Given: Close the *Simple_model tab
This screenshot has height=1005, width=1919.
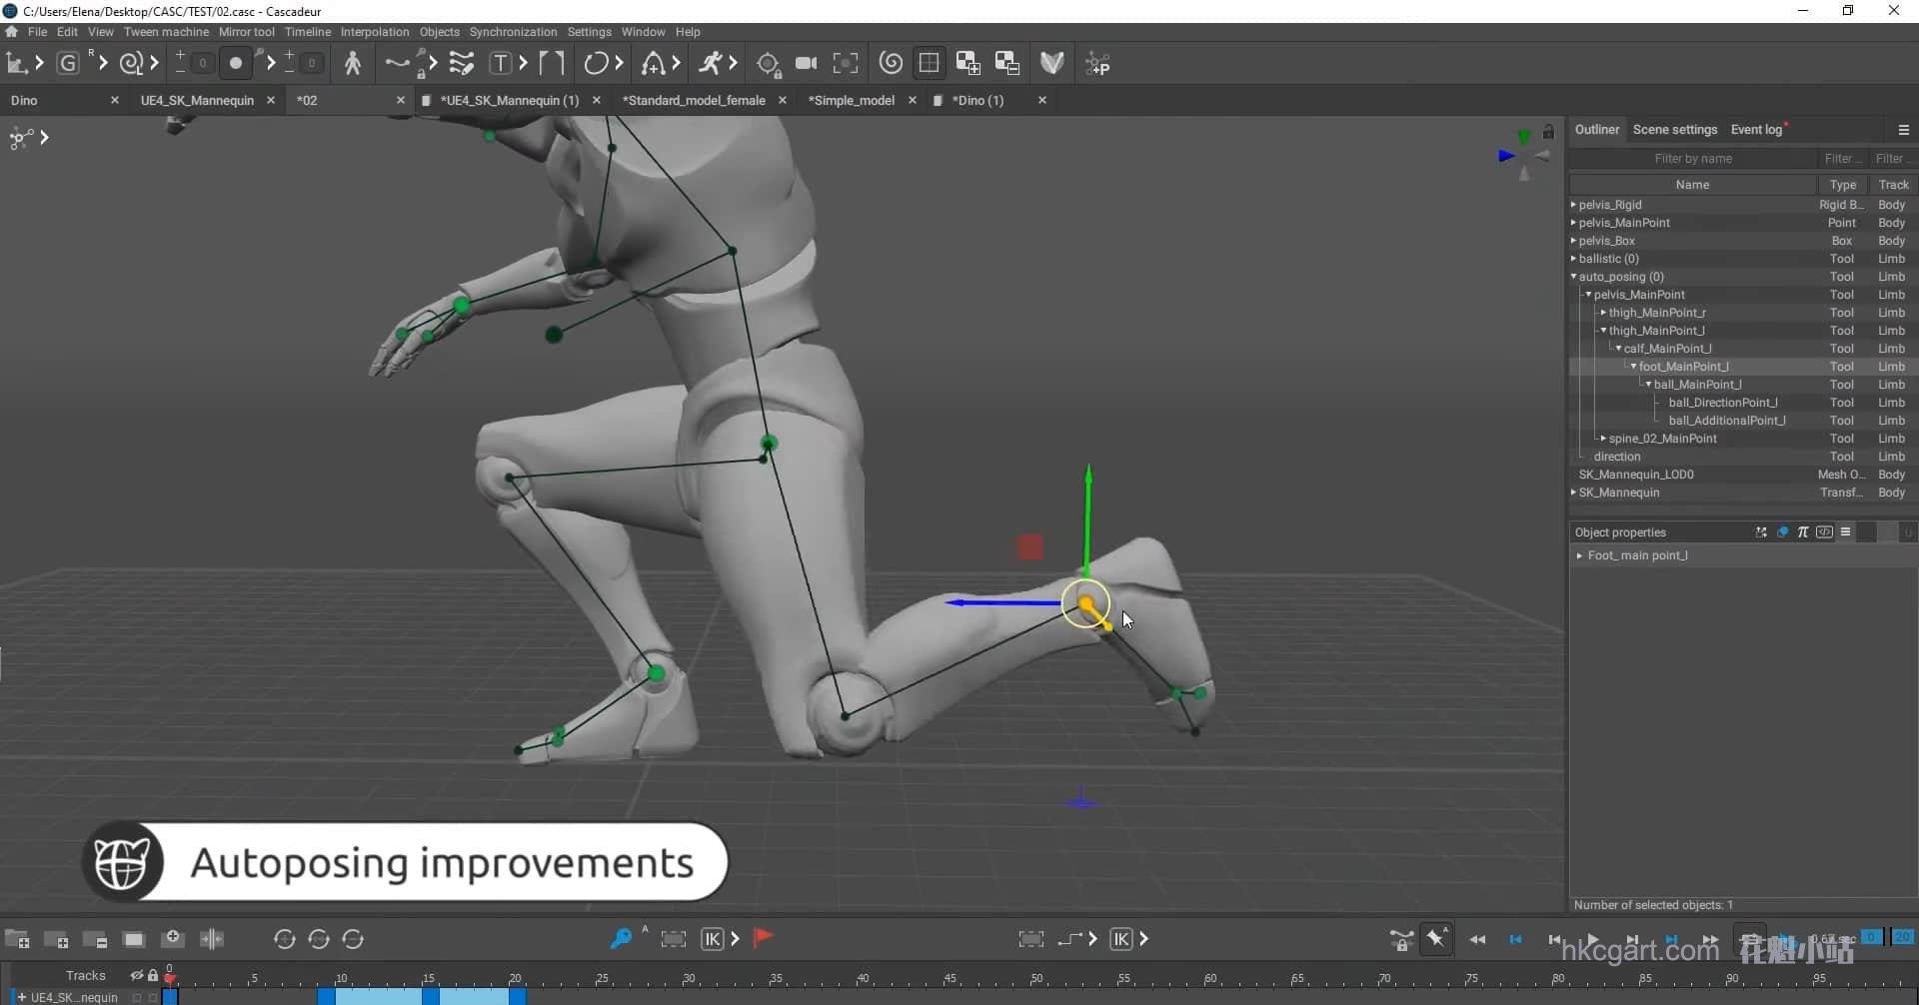Looking at the screenshot, I should point(913,100).
